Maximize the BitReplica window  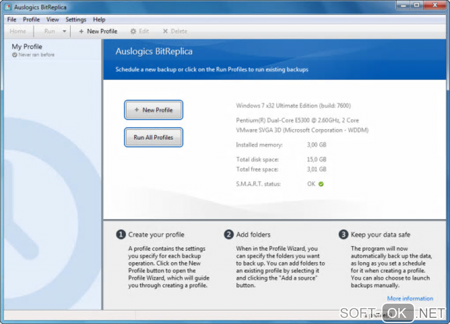click(417, 5)
